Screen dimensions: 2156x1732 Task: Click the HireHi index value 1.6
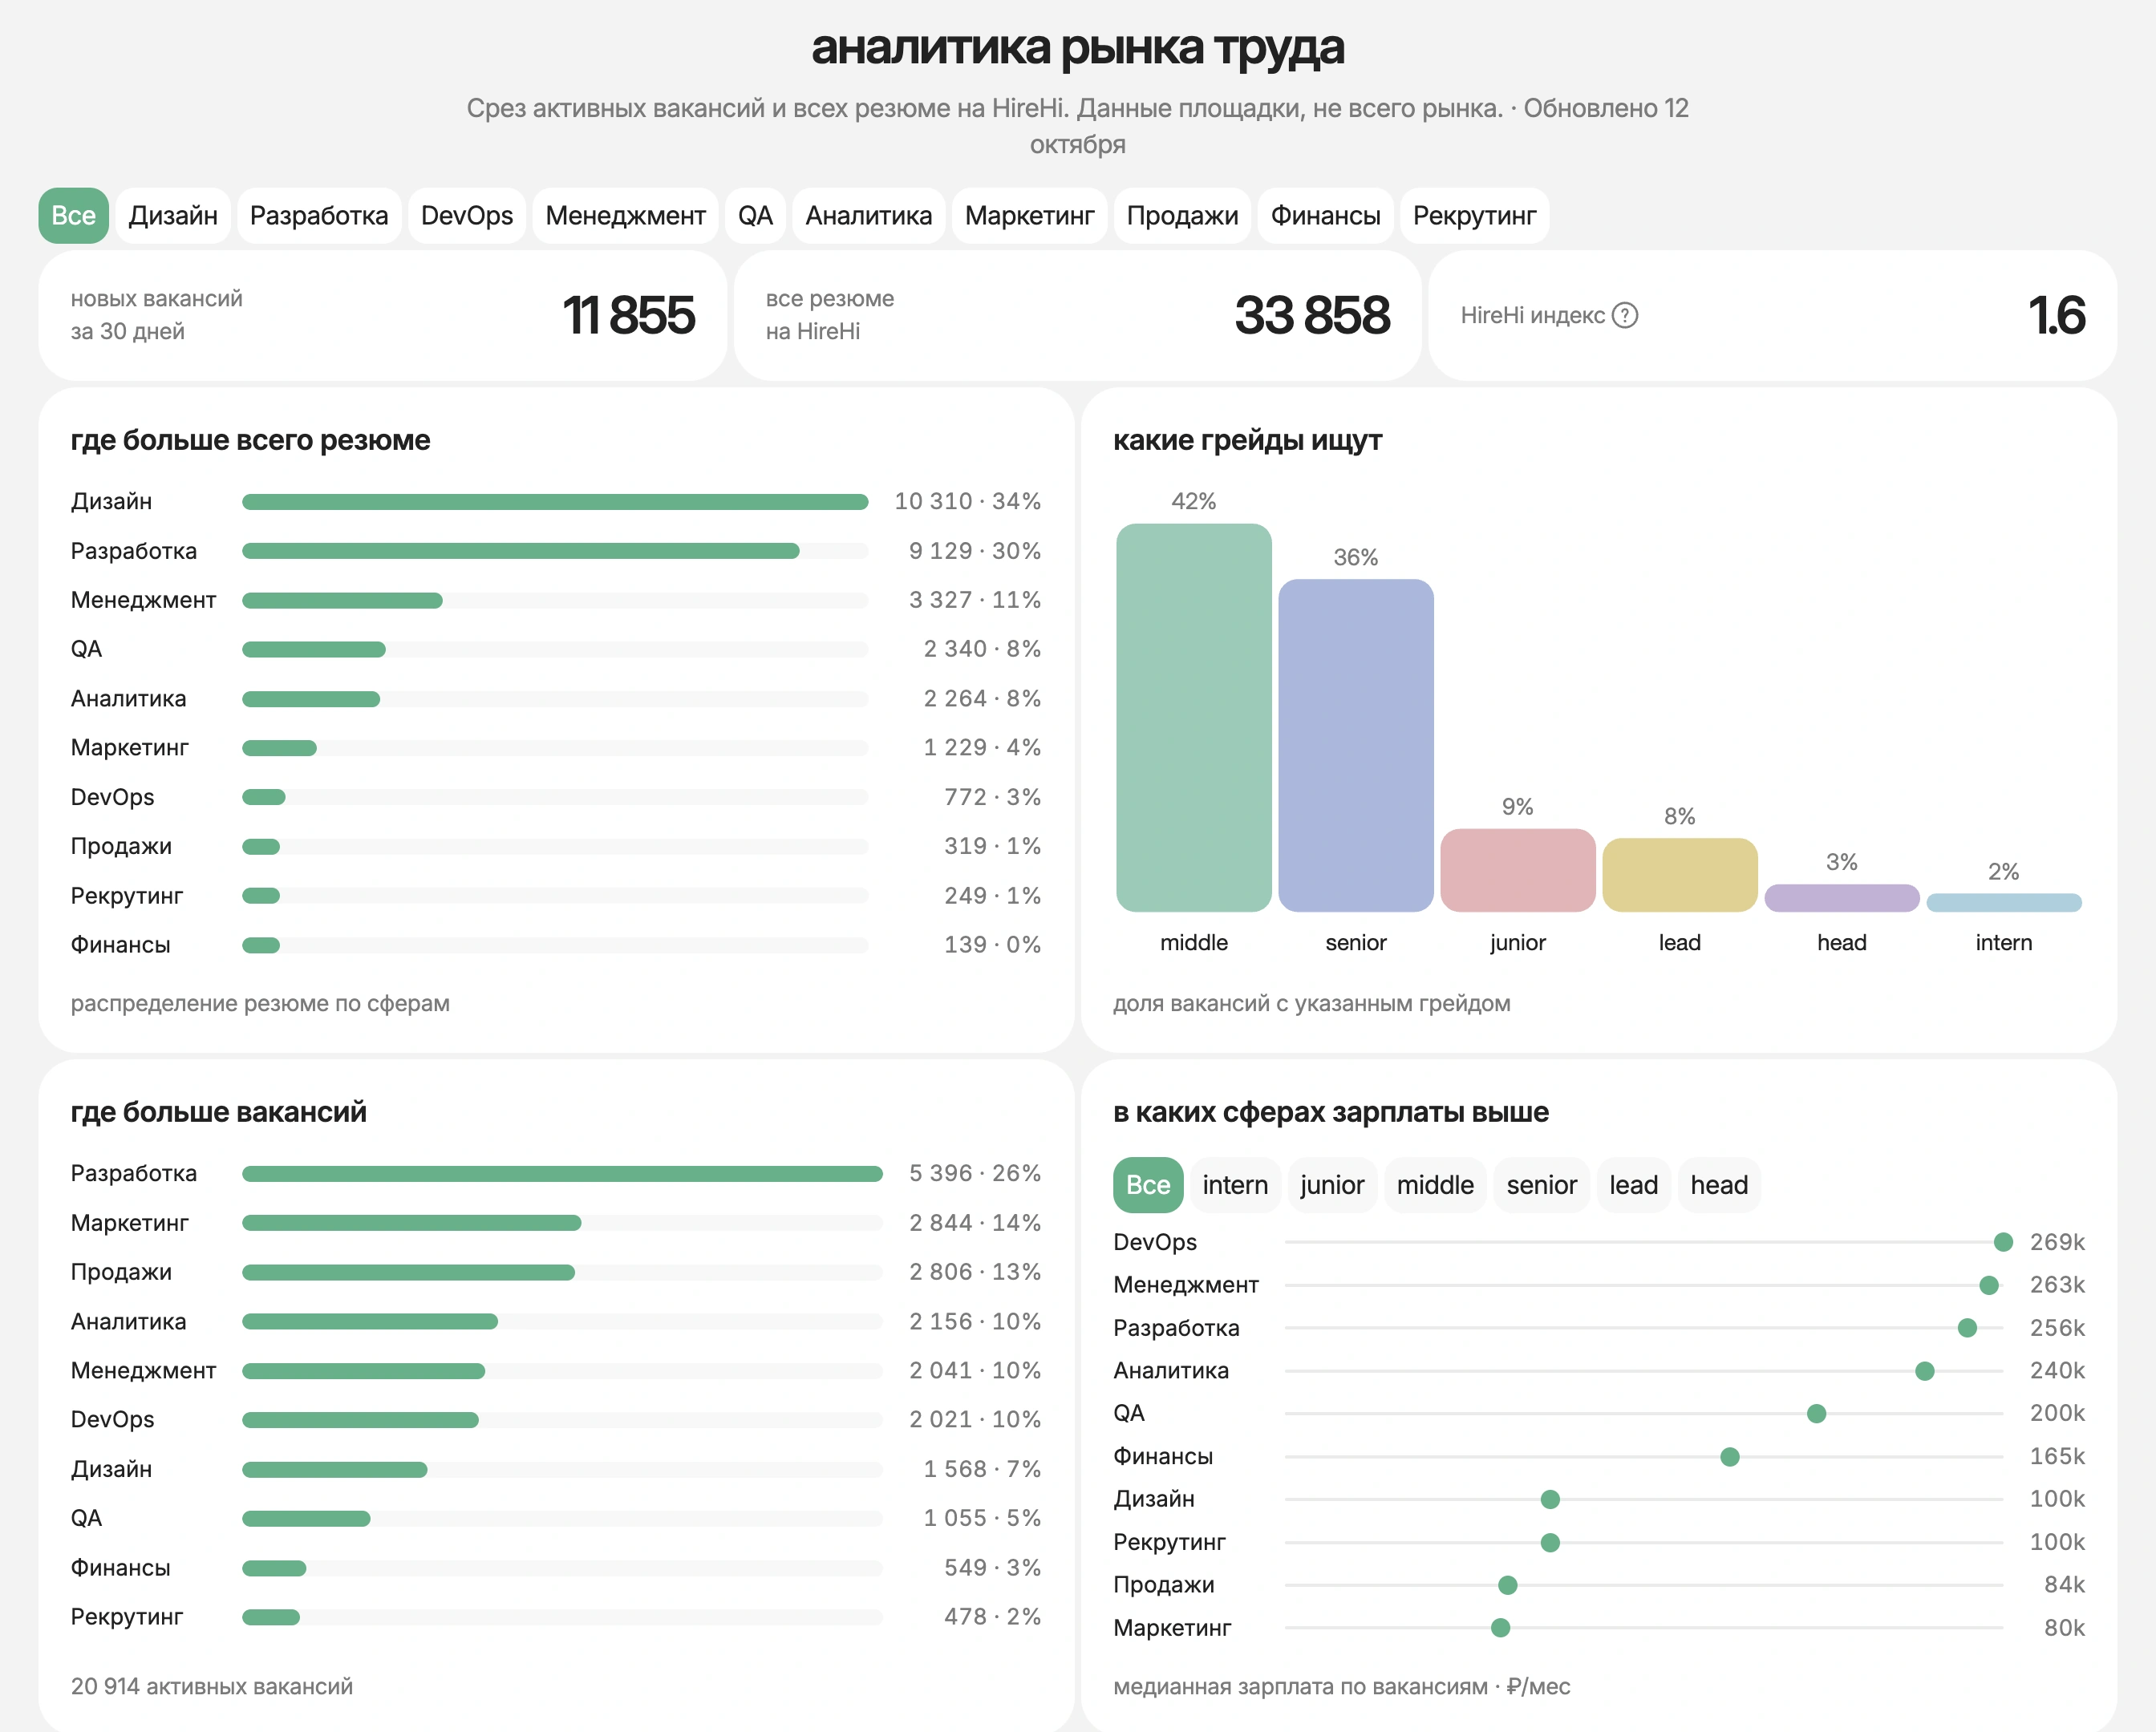pyautogui.click(x=2056, y=315)
